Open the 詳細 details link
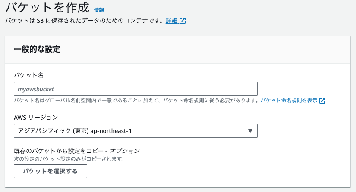Viewport: 356px width, 192px height. point(171,21)
